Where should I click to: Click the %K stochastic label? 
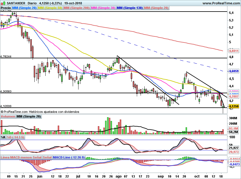[x=3, y=137]
